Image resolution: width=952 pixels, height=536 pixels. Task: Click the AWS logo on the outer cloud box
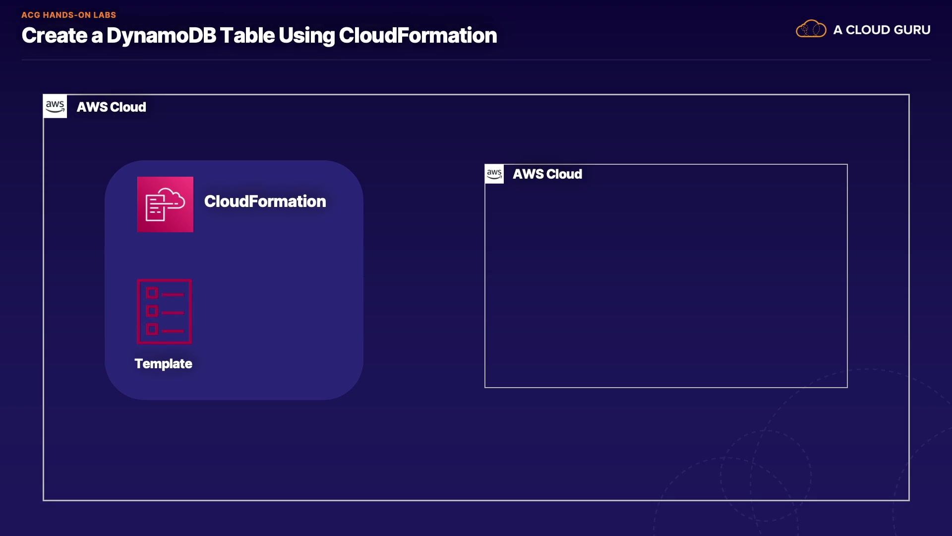55,106
